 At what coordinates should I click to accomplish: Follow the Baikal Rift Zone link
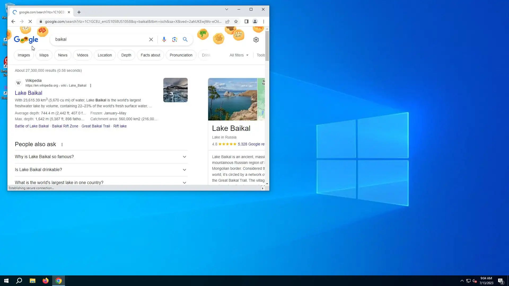[65, 126]
